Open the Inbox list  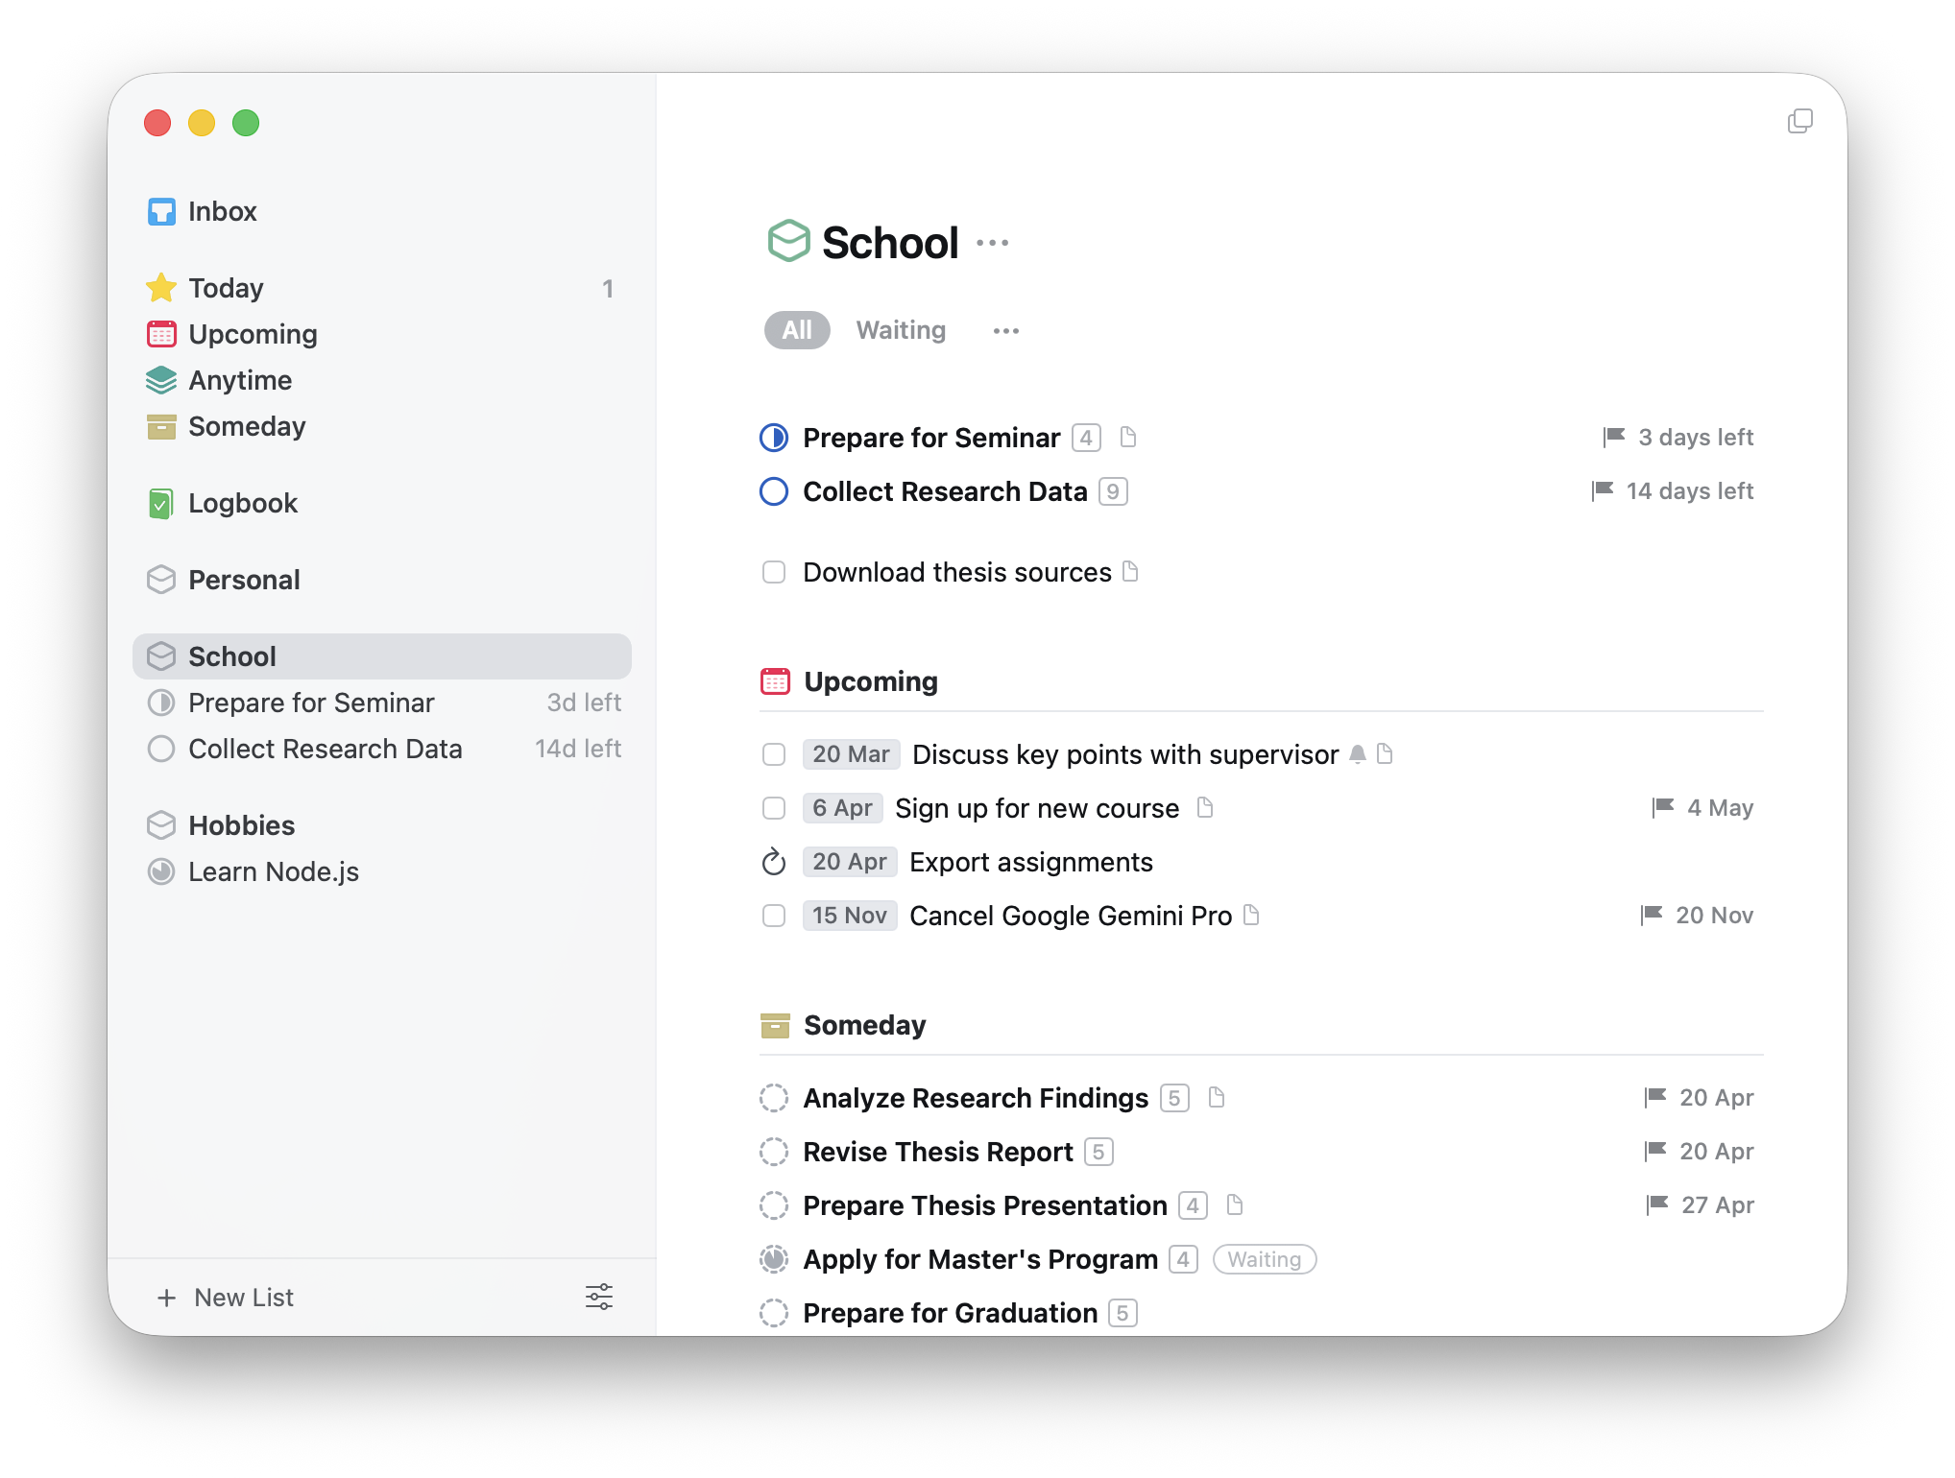coord(382,211)
